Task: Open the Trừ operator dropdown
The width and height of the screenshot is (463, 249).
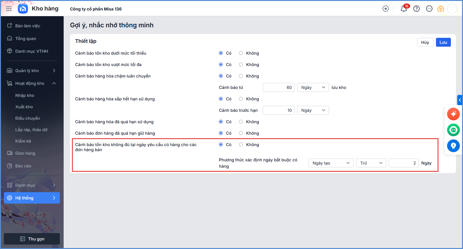Action: click(x=371, y=163)
